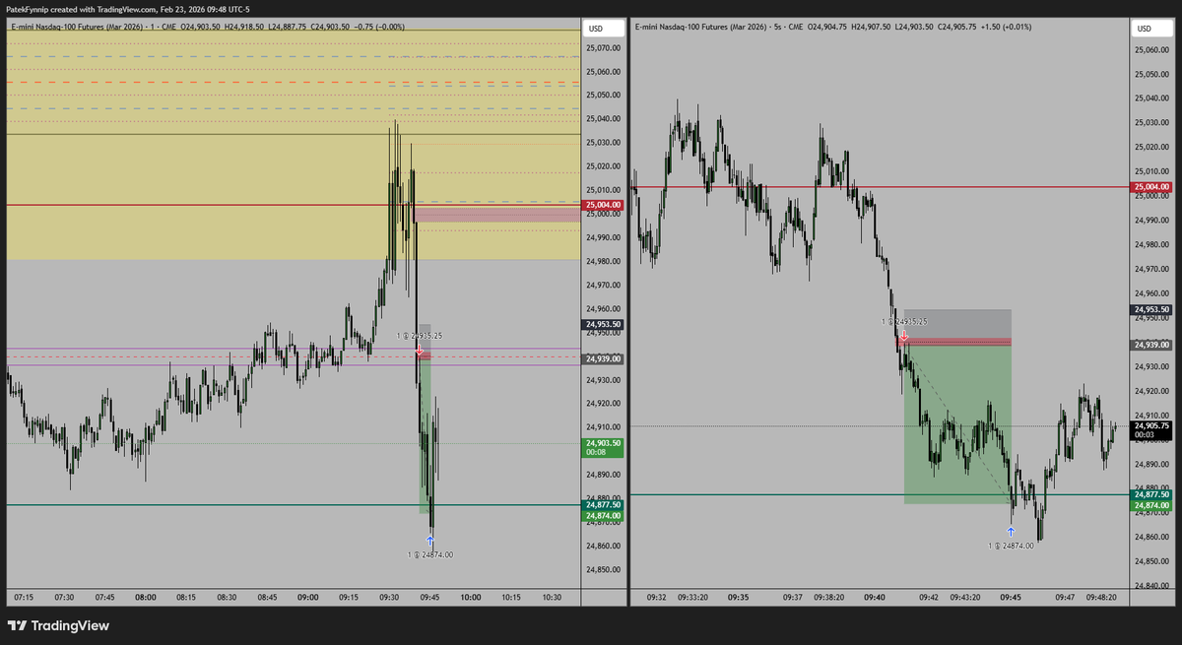Image resolution: width=1182 pixels, height=645 pixels.
Task: Click the 08:00 label on the left time axis
Action: (x=147, y=597)
